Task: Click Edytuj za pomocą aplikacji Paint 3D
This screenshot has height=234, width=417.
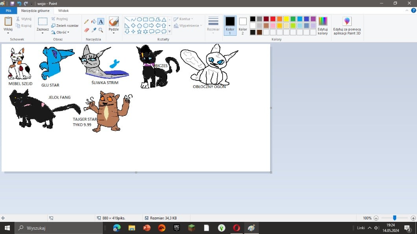Action: (x=347, y=26)
